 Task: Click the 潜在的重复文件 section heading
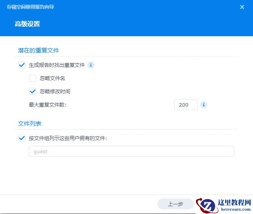coord(38,51)
